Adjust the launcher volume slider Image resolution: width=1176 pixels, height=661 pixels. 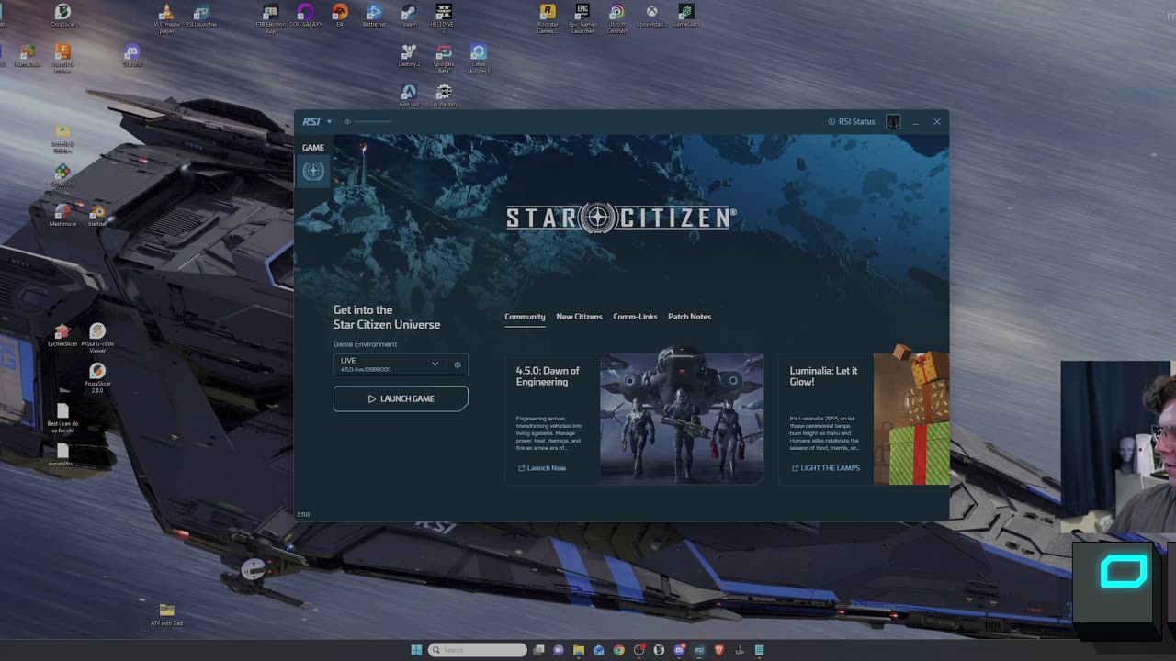pos(373,121)
